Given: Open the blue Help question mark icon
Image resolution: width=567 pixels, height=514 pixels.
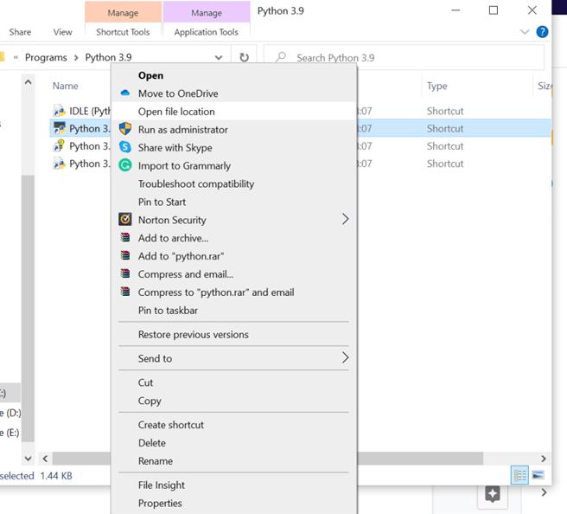Looking at the screenshot, I should point(542,32).
